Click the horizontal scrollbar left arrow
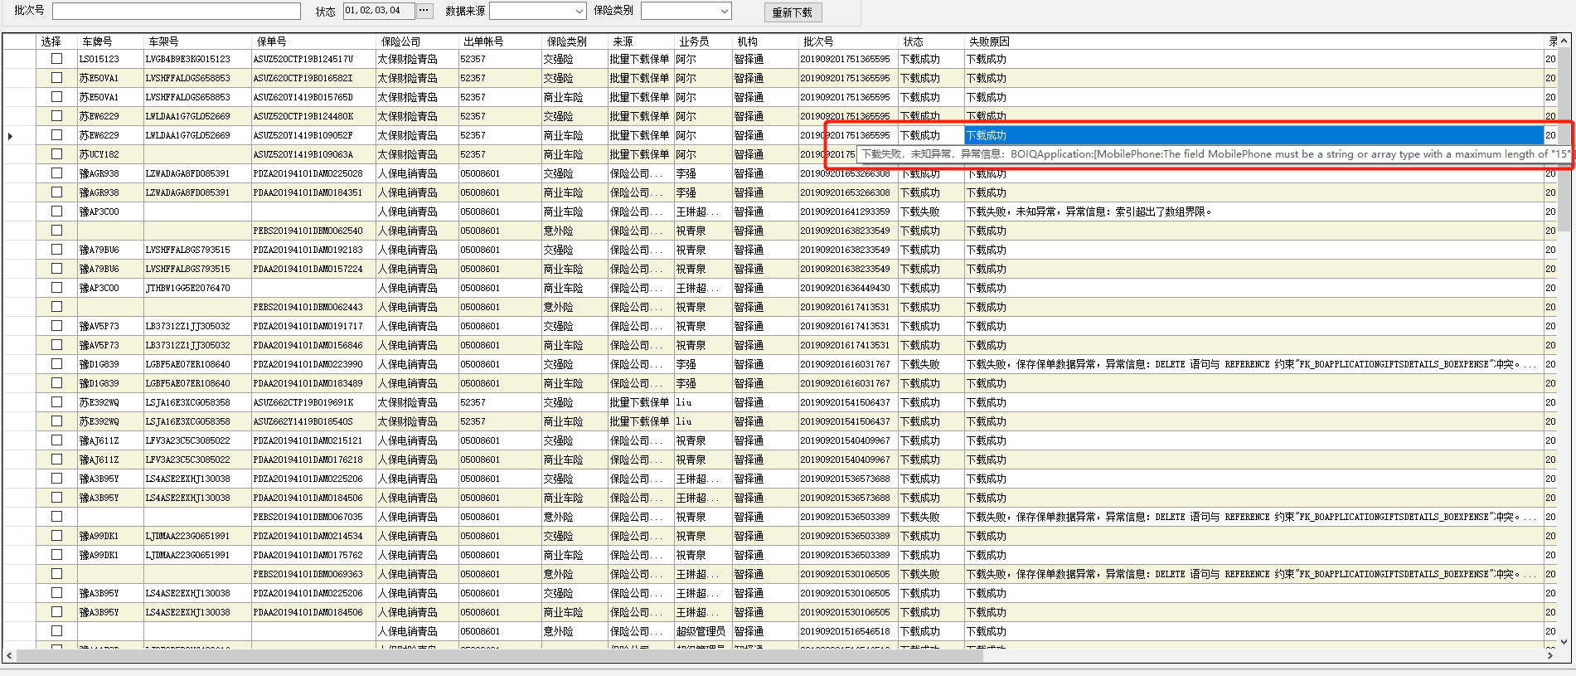This screenshot has width=1576, height=676. pos(9,655)
